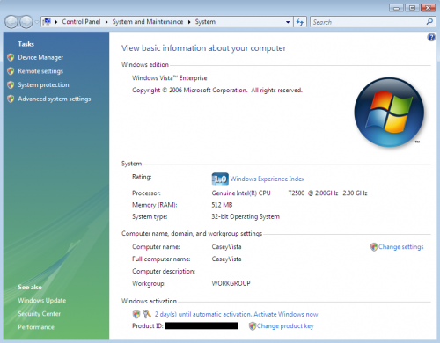Click the keys icon in Windows activation
Viewport: 440px width, 343px height.
pos(147,314)
